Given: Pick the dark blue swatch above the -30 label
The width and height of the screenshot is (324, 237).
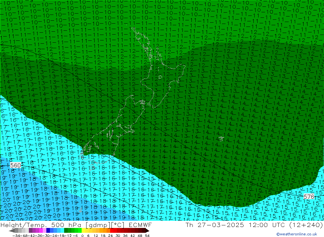Looking at the screenshot, I should 48,231.
